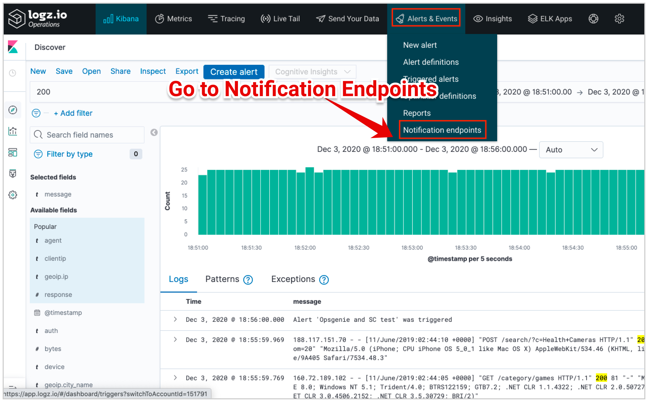648x402 pixels.
Task: Click the filter options icon left of Add filter
Action: (x=36, y=113)
